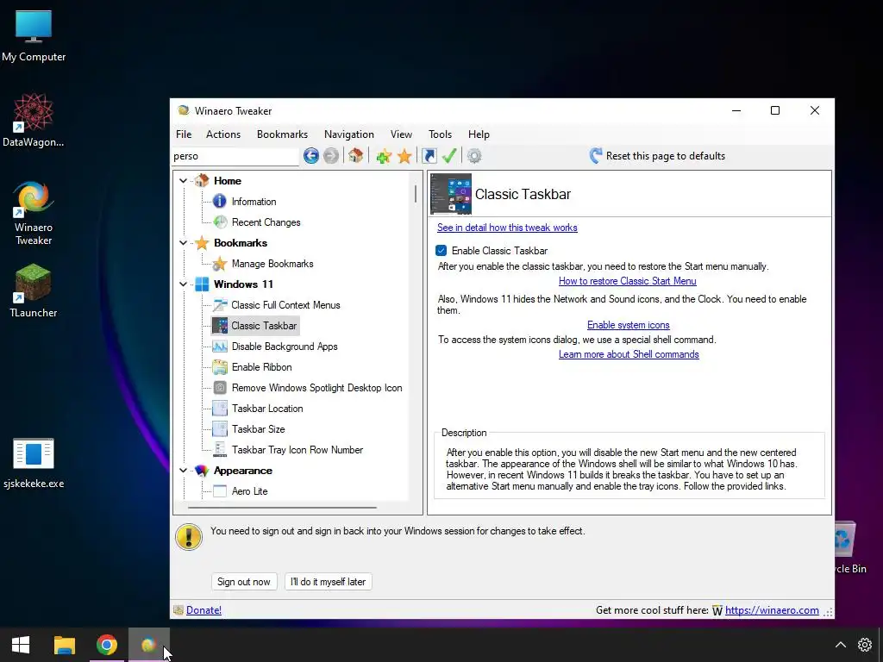This screenshot has height=662, width=883.
Task: Select Taskbar Size tree item text
Action: tap(258, 429)
